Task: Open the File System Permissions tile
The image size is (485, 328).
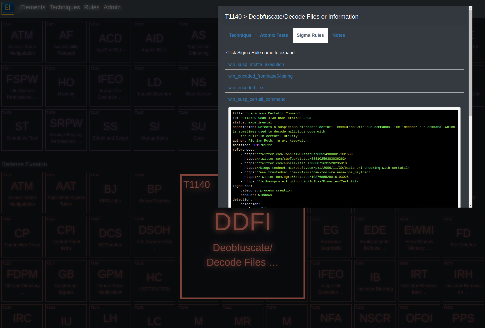Action: pos(22,86)
